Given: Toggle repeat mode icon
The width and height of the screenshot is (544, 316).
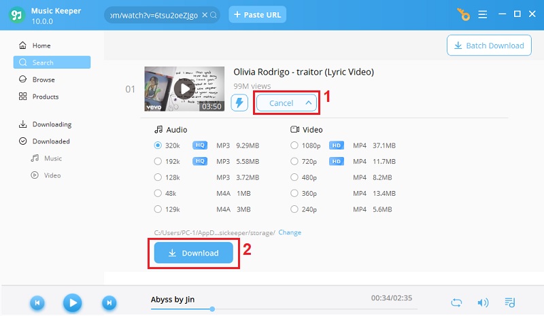Looking at the screenshot, I should click(456, 302).
